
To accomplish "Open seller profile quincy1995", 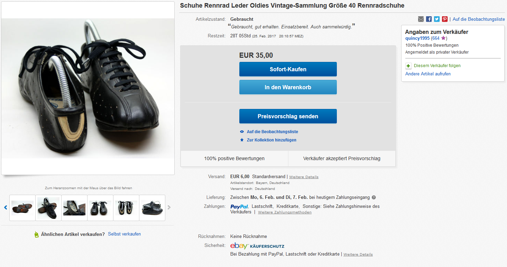I will click(x=417, y=38).
